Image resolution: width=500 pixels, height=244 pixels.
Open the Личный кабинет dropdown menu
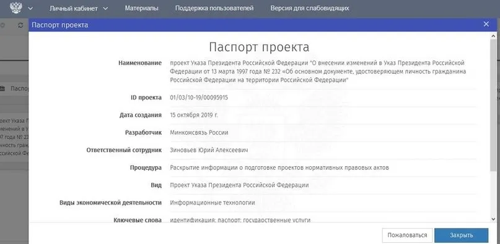point(79,8)
